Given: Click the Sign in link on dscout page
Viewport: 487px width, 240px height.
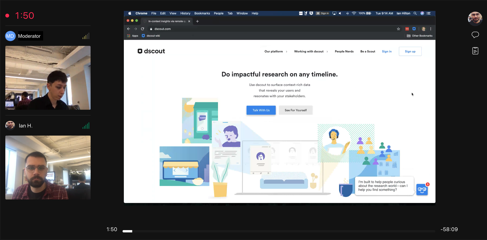Looking at the screenshot, I should [x=387, y=51].
